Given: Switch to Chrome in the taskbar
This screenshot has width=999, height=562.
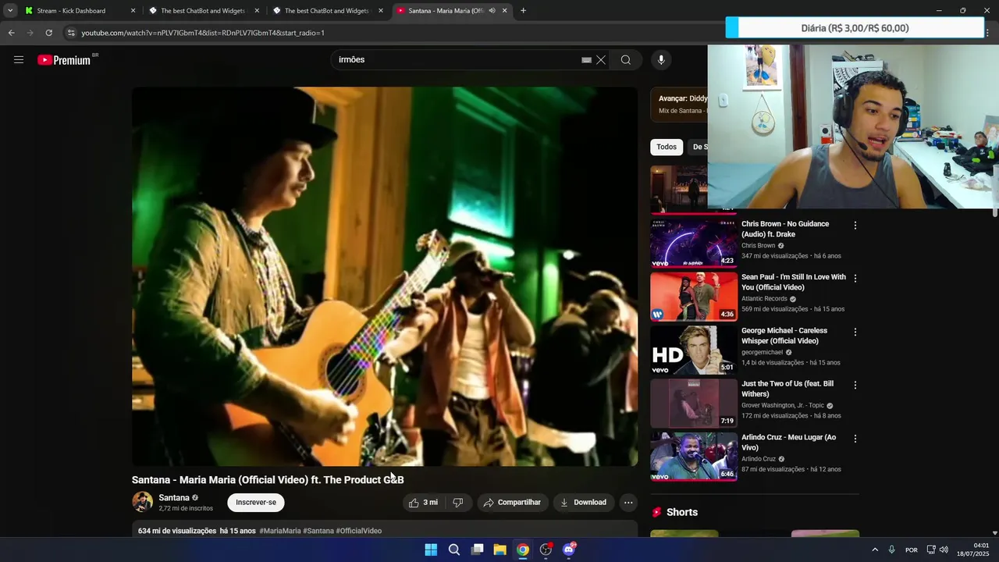Looking at the screenshot, I should click(523, 550).
